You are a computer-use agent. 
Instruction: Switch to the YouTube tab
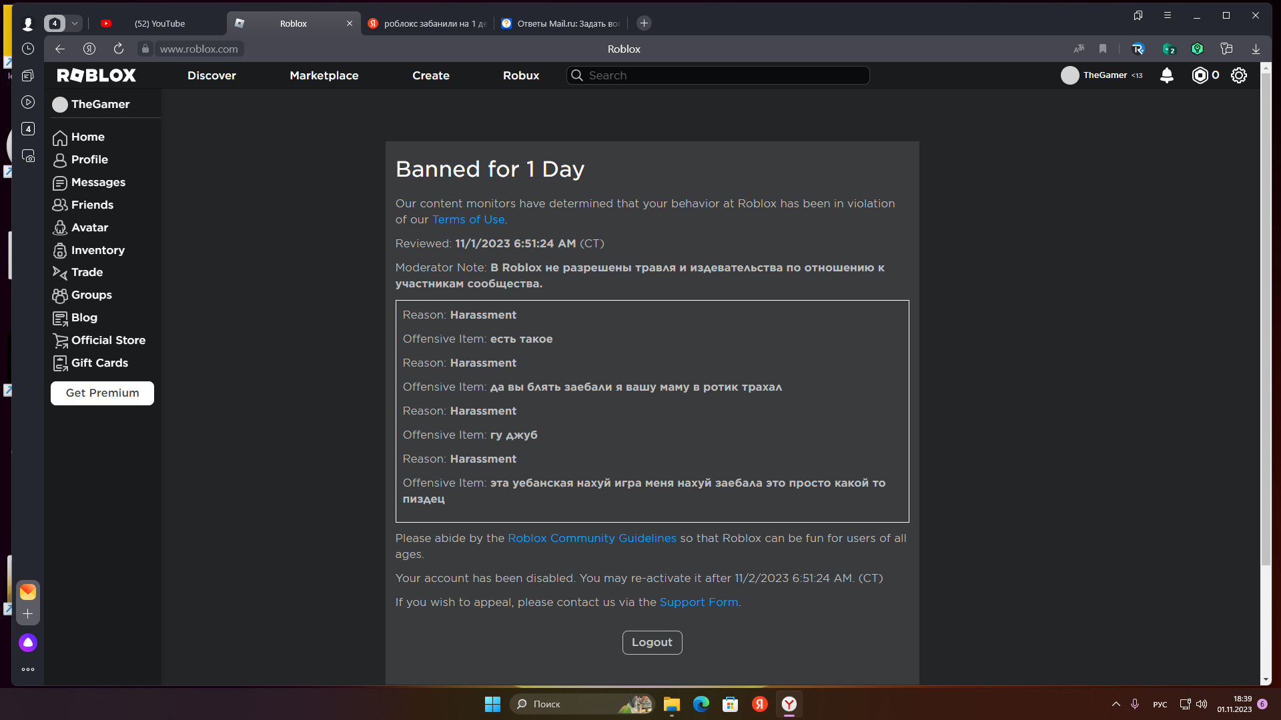pos(159,23)
